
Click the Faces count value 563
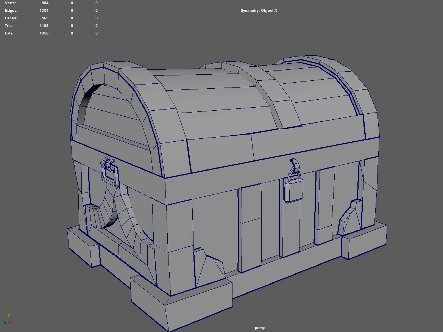pyautogui.click(x=45, y=18)
